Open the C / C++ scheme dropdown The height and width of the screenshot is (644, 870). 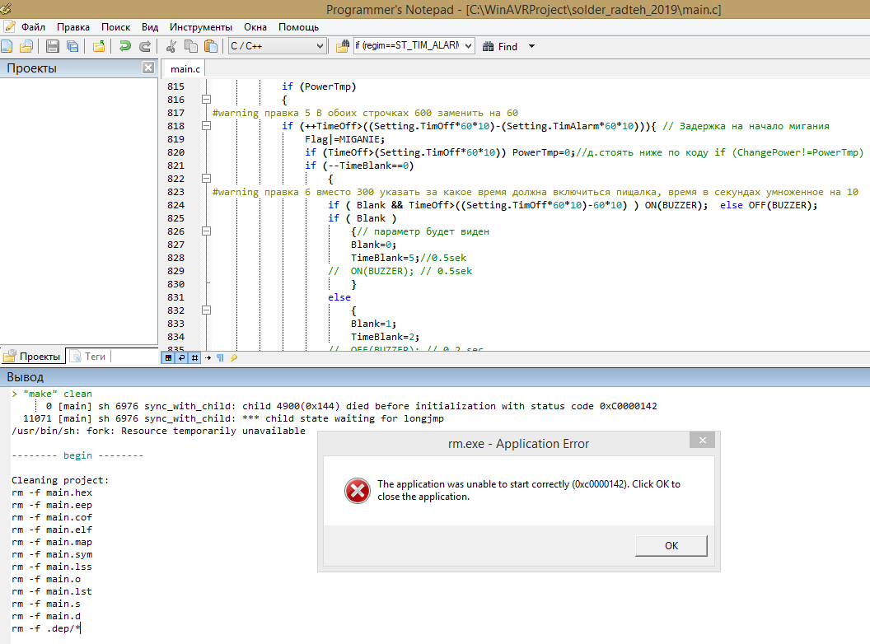coord(277,46)
